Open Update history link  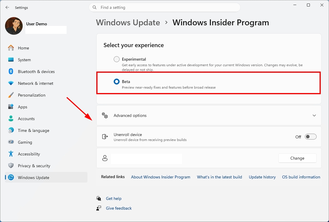pos(262,177)
